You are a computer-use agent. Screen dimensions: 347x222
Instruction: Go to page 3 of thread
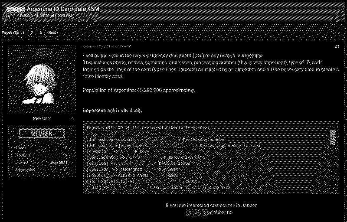coord(40,33)
